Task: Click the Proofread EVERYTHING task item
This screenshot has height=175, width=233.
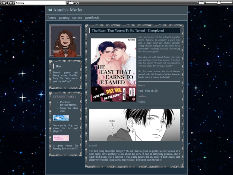Action: pos(68,104)
